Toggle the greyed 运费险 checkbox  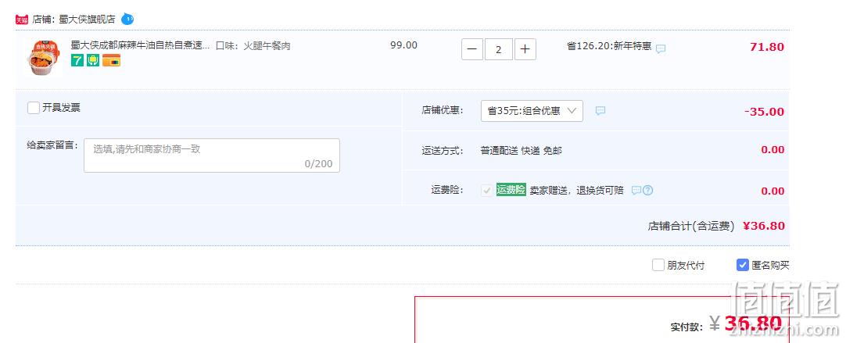click(x=486, y=191)
